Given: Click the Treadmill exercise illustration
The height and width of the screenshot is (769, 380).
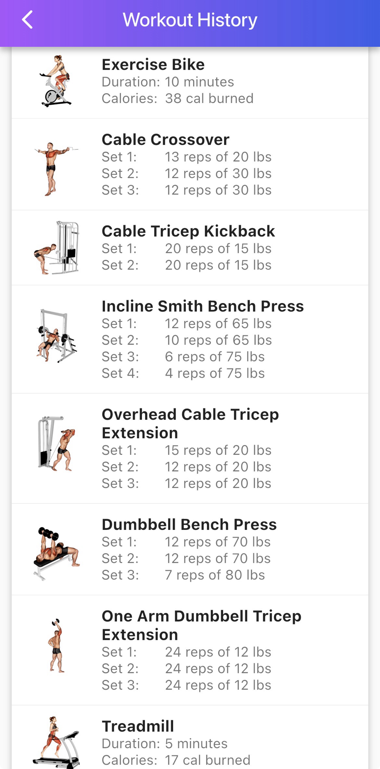Looking at the screenshot, I should 57,742.
